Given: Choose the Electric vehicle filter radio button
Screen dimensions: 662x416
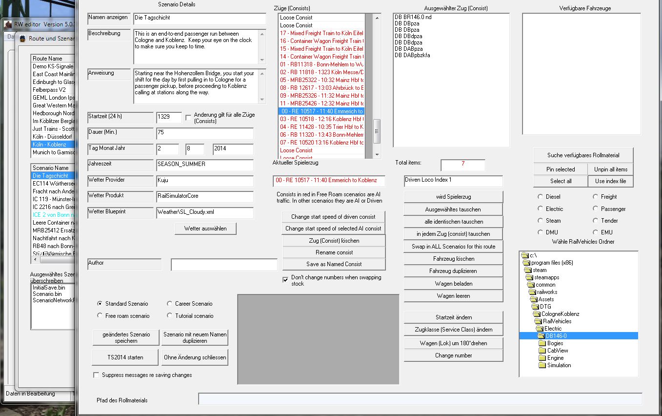Looking at the screenshot, I should (540, 209).
